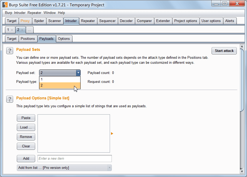
Task: Open the Alerts tab
Action: (230, 21)
